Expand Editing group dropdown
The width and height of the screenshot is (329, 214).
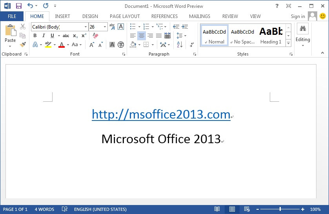[303, 45]
